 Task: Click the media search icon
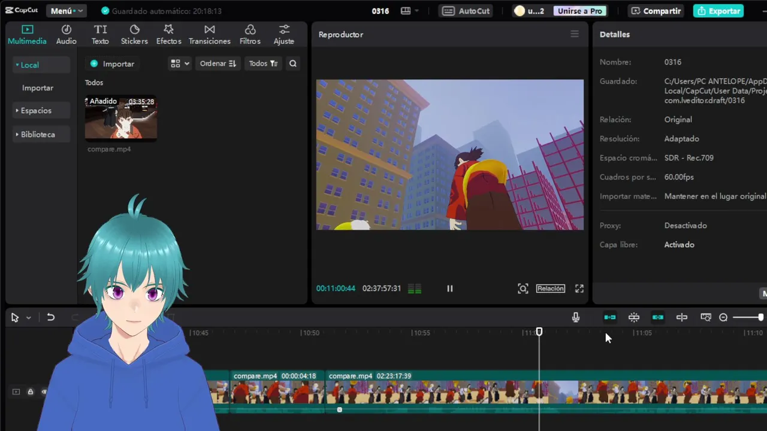[293, 63]
